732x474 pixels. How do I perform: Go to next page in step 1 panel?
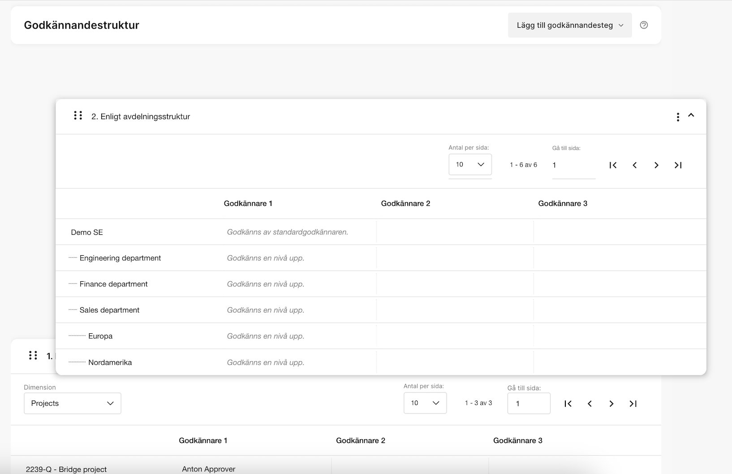click(x=611, y=404)
